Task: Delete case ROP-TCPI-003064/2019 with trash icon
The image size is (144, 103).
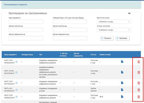Action: 139,97
